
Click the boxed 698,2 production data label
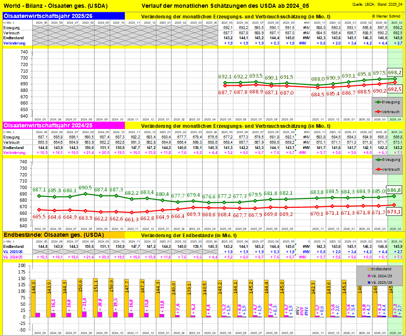395,72
